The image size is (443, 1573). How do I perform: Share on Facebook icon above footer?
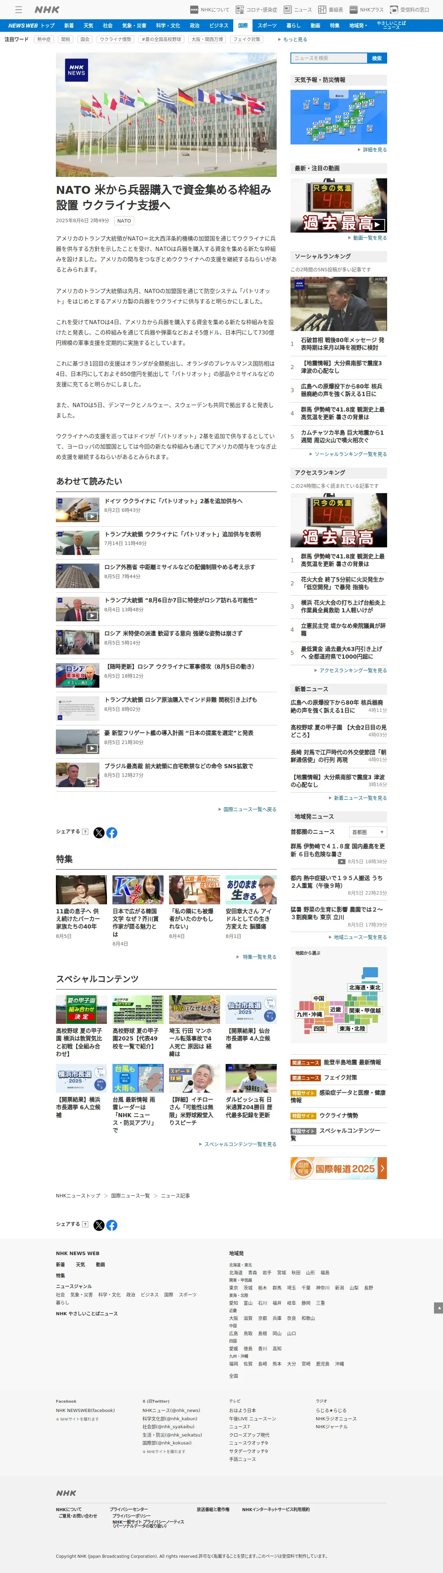coord(111,1225)
